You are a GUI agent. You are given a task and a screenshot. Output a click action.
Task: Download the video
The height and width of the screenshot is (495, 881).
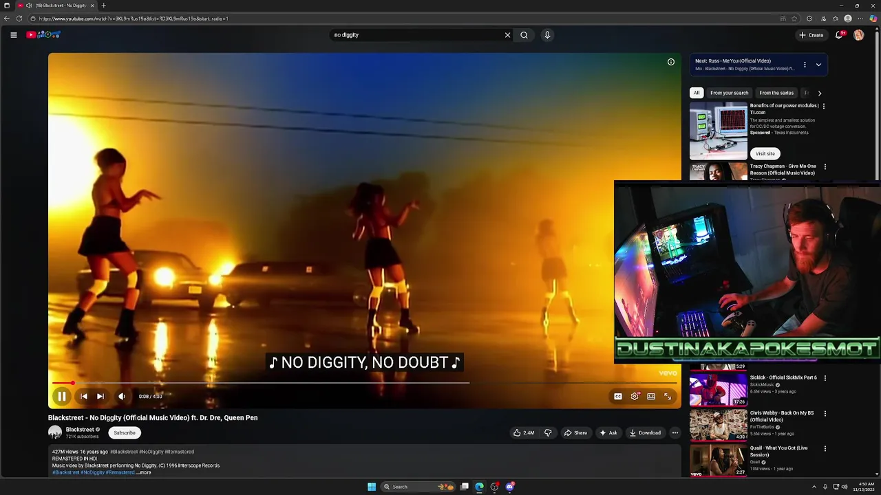pos(645,432)
